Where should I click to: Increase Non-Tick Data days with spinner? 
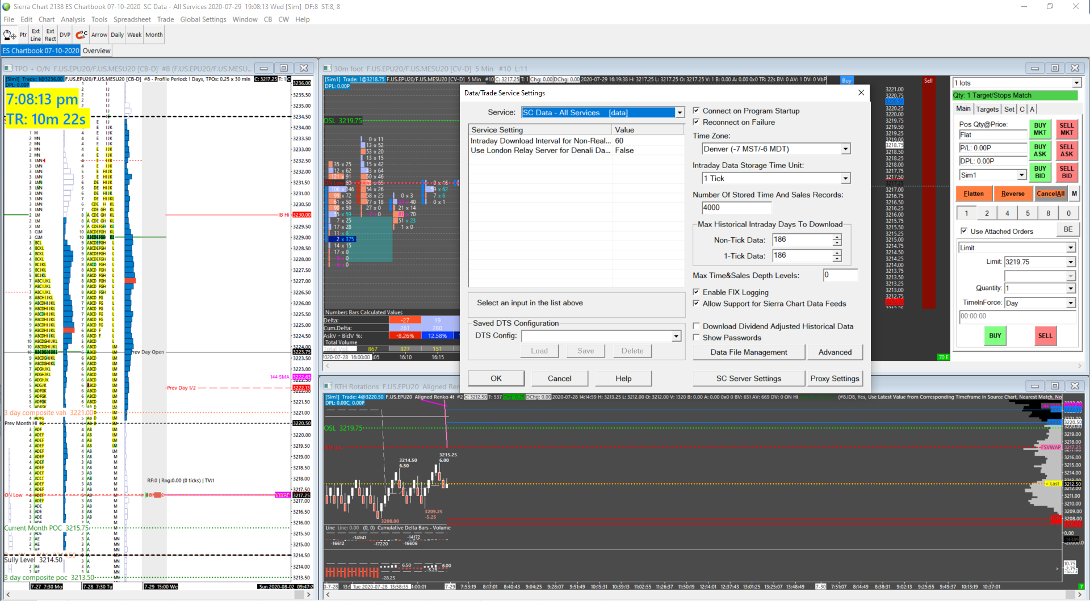837,237
